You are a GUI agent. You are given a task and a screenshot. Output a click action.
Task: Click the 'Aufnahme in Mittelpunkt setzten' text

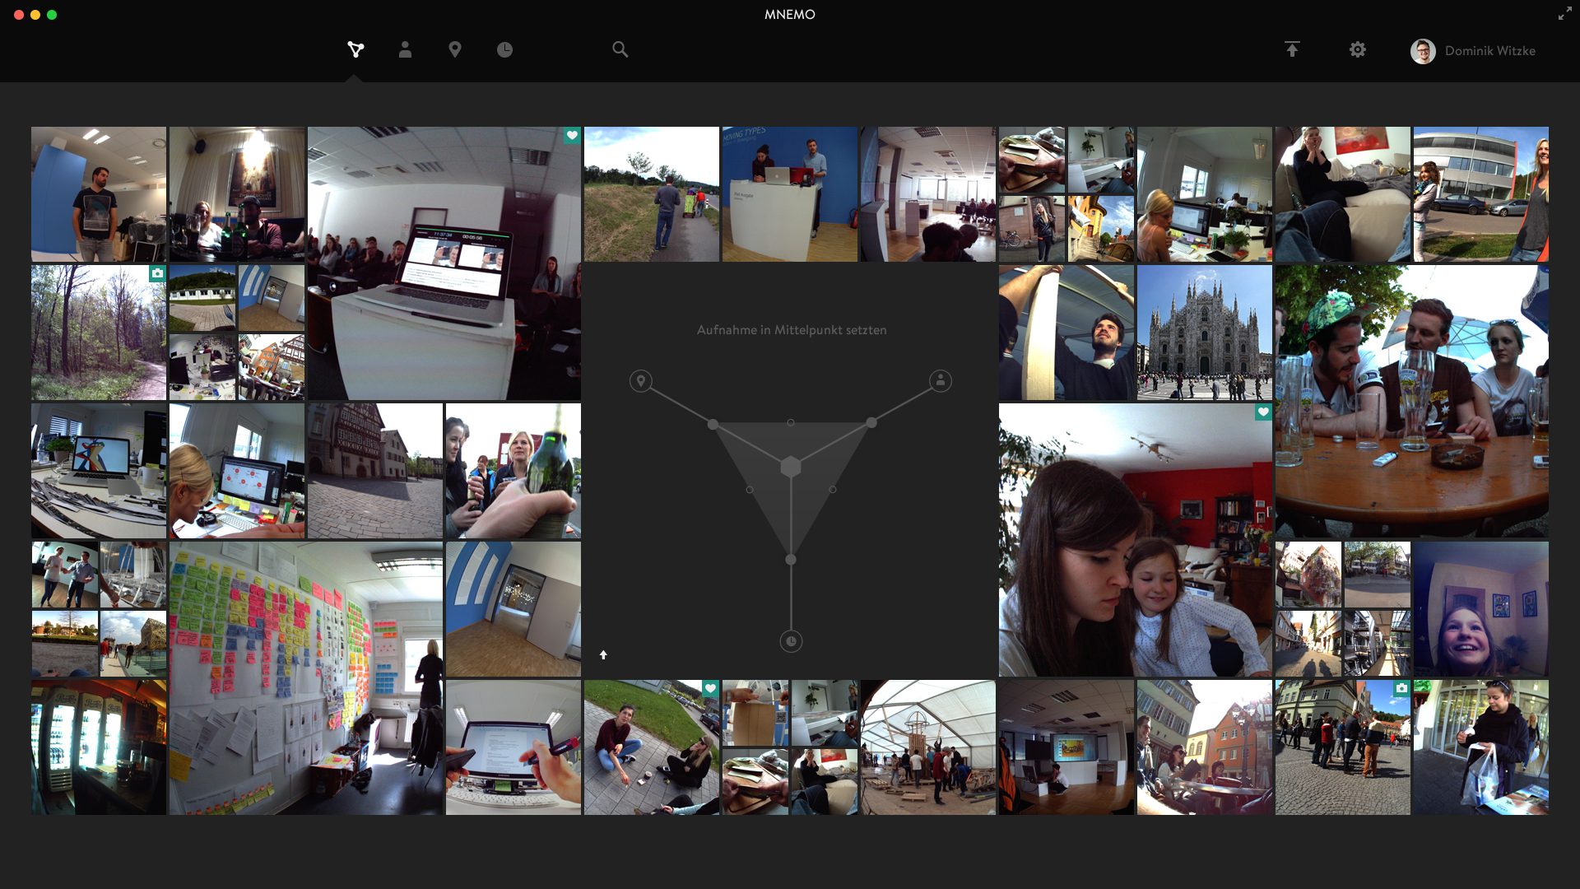coord(792,330)
